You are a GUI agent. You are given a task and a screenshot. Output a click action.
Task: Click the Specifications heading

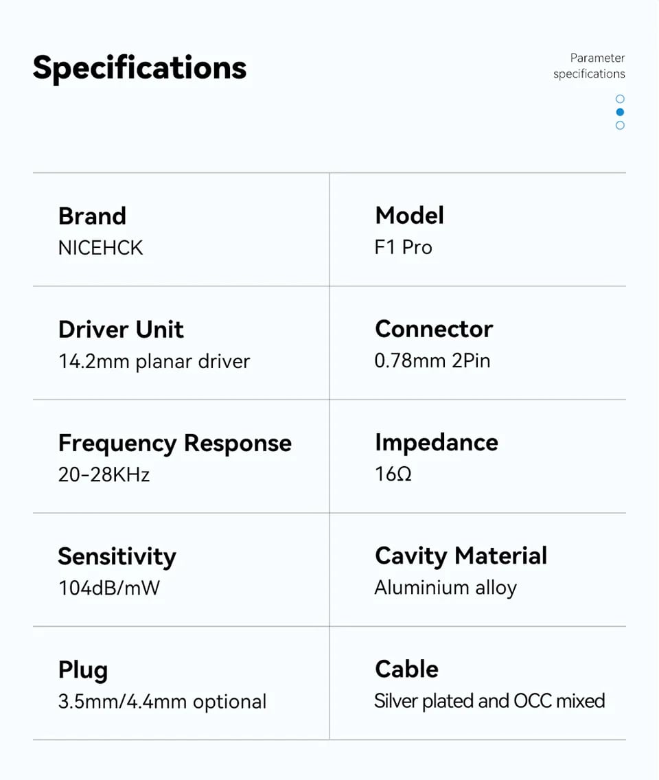139,68
